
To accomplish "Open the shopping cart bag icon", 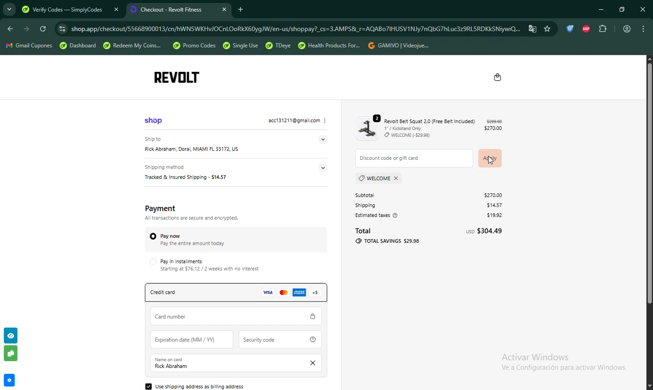I will coord(498,77).
